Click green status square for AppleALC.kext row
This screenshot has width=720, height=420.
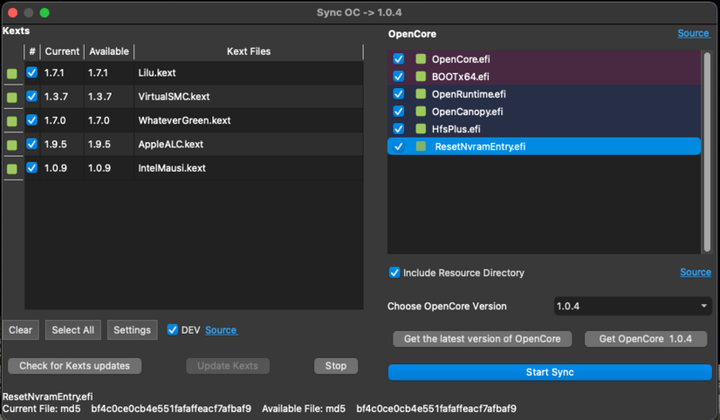12,145
